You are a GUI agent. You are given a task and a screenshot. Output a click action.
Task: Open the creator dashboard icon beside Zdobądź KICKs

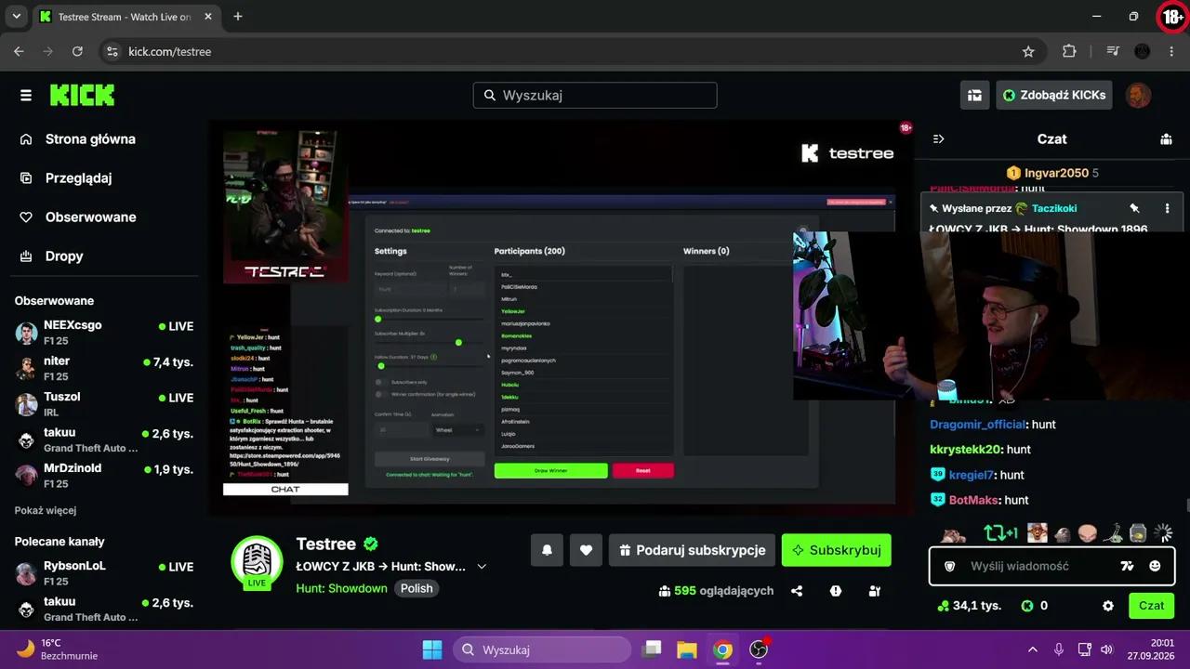(974, 95)
